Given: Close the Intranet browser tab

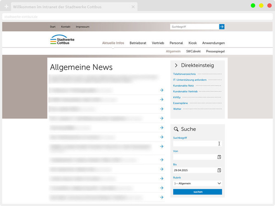Looking at the screenshot, I should click(133, 7).
